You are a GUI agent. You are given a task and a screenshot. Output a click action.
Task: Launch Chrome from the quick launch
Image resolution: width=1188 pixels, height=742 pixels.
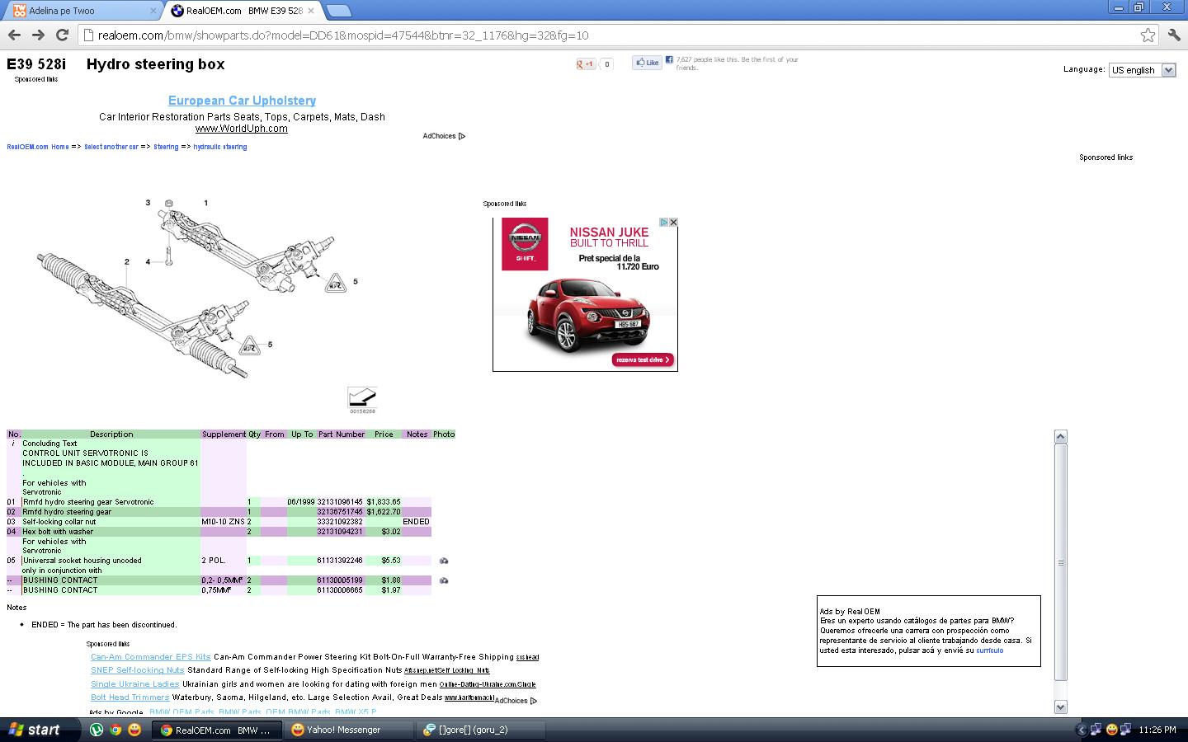[x=115, y=730]
